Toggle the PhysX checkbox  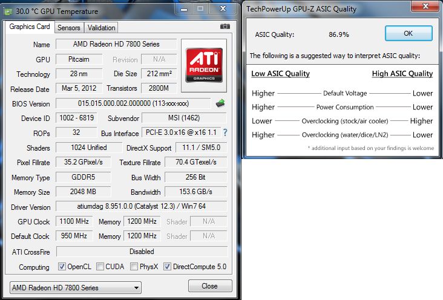click(134, 266)
